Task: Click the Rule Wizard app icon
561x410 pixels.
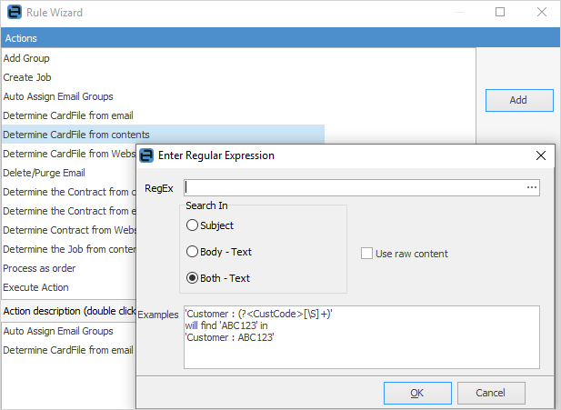Action: (13, 13)
